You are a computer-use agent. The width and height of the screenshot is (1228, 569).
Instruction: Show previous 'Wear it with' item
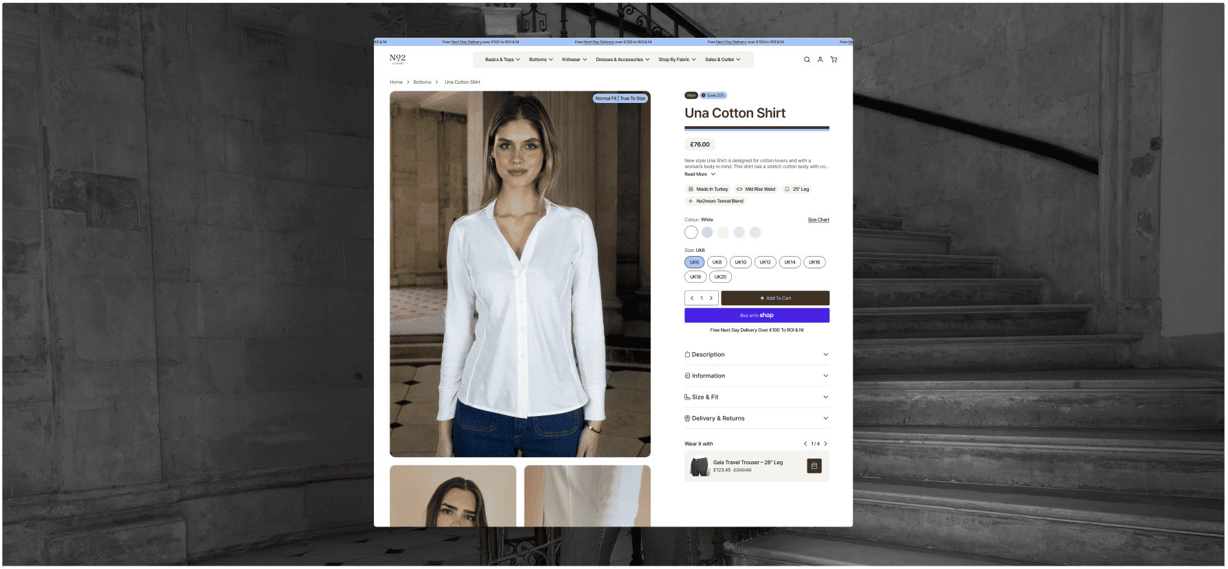(x=805, y=444)
